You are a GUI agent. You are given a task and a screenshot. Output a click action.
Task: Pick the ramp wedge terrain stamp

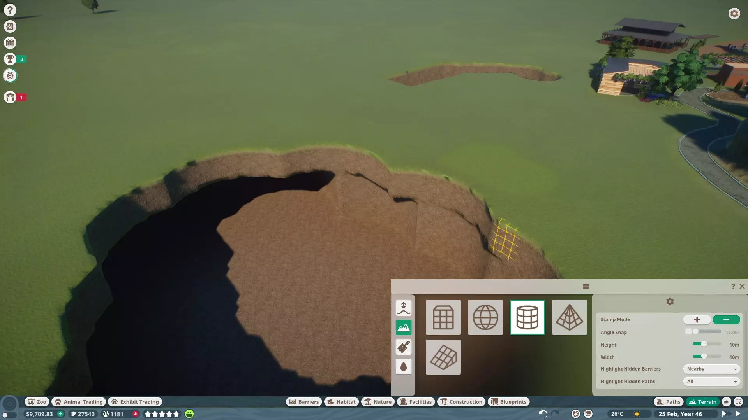point(443,357)
